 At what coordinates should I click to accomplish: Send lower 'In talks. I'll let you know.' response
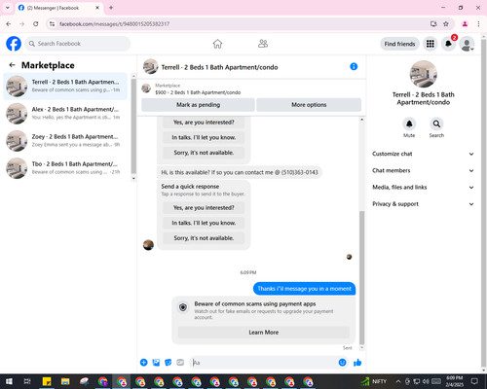[204, 223]
